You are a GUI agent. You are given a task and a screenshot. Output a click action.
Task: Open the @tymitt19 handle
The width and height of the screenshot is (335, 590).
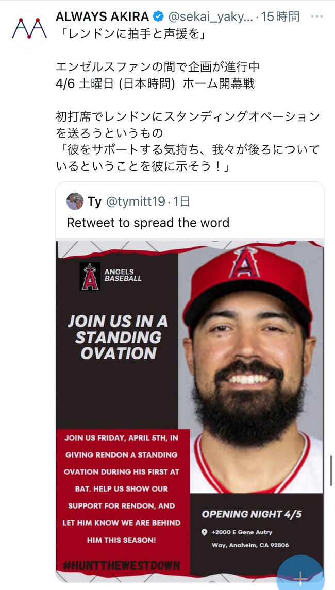coord(136,201)
